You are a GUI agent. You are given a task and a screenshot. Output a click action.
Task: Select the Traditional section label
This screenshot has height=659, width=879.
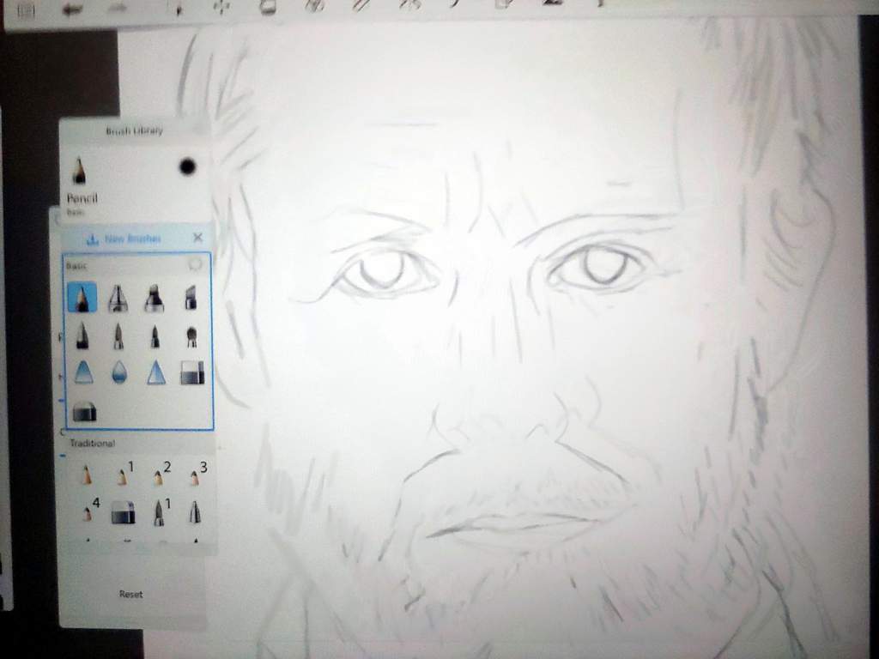(94, 444)
